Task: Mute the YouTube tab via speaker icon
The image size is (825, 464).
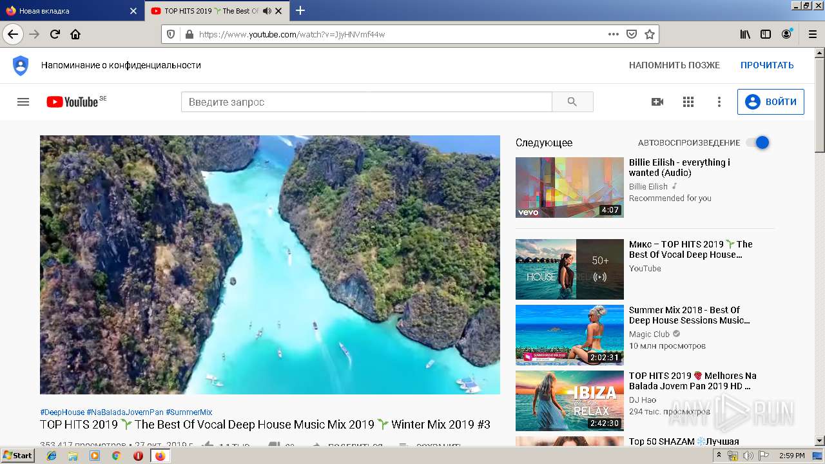Action: [267, 11]
